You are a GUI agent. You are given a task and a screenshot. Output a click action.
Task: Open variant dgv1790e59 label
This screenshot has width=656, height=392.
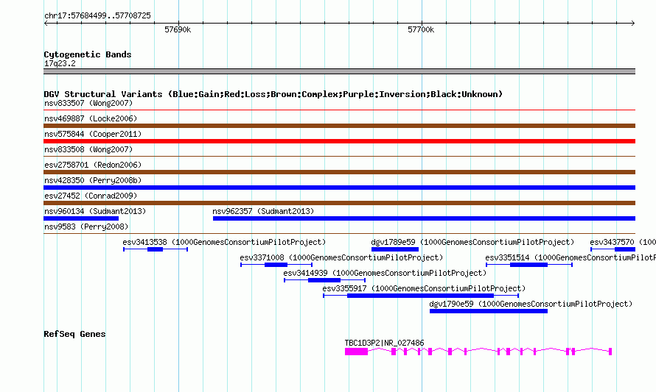pos(531,304)
